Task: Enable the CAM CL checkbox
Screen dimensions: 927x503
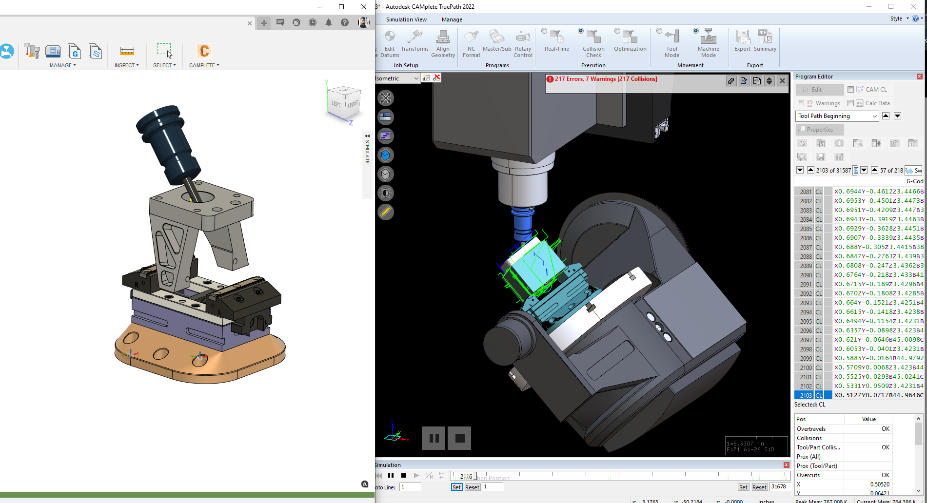Action: (x=850, y=90)
